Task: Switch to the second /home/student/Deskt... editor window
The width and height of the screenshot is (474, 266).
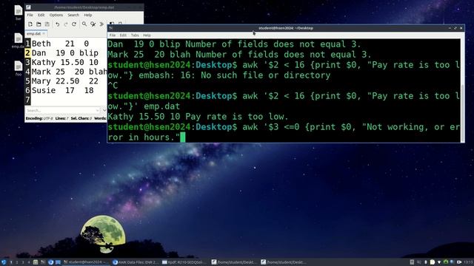Action: tap(284, 262)
